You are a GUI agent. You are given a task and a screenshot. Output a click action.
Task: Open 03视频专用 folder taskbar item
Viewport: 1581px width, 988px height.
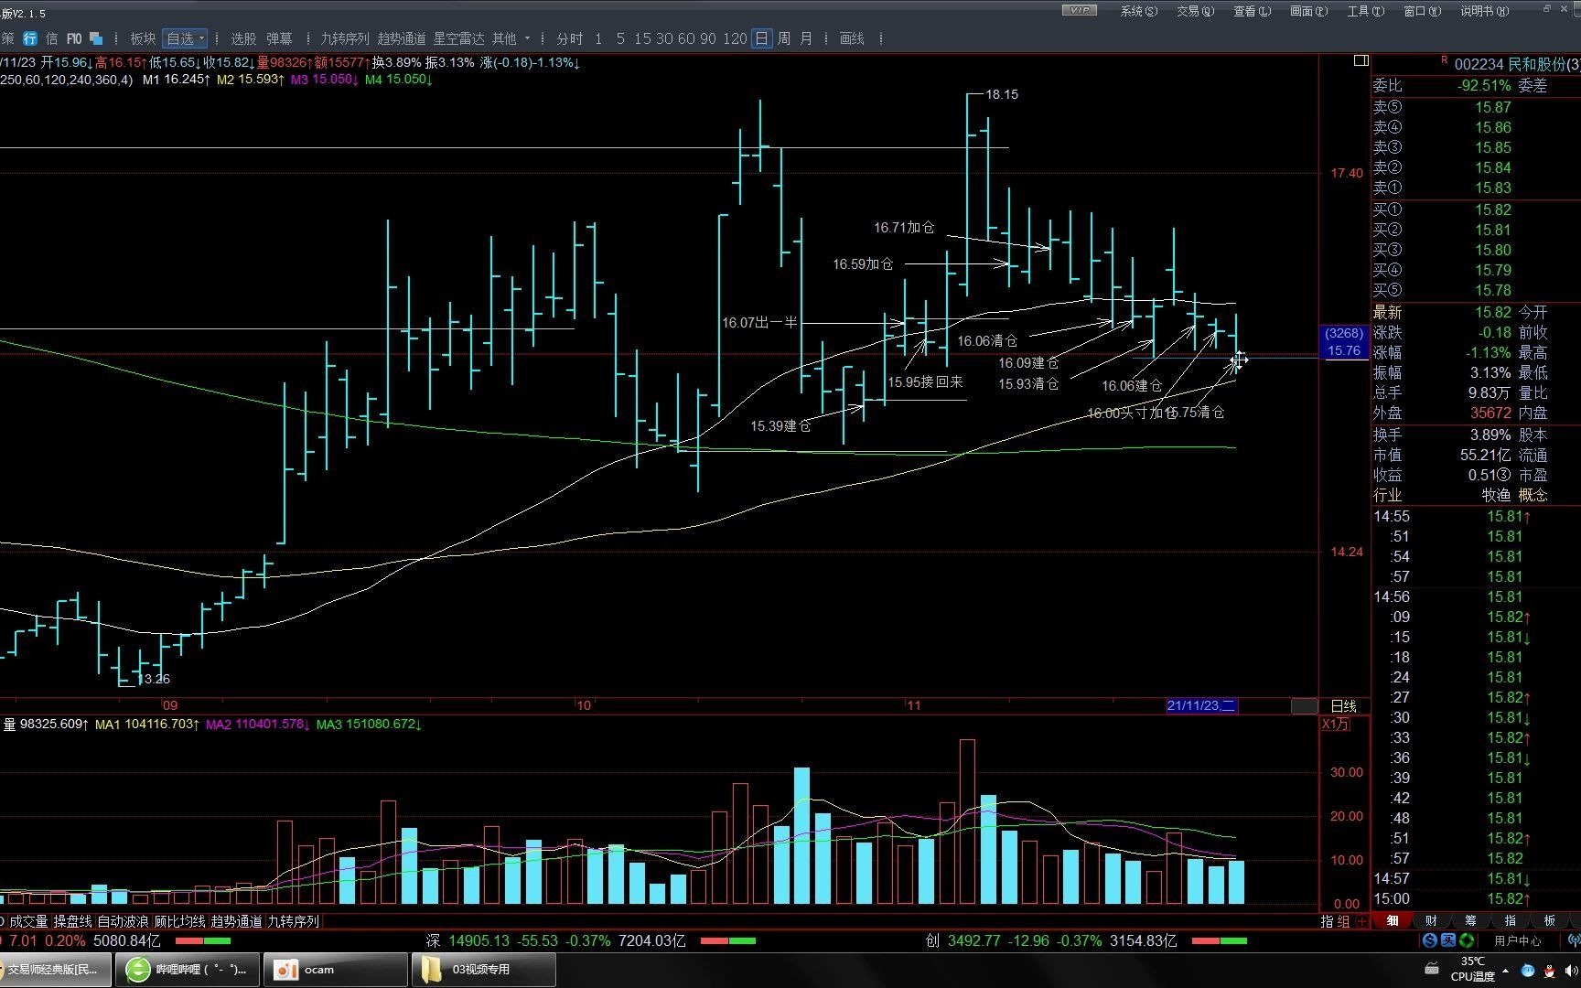(483, 970)
